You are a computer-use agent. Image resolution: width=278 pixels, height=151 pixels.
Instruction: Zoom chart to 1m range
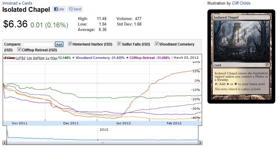pyautogui.click(x=29, y=58)
